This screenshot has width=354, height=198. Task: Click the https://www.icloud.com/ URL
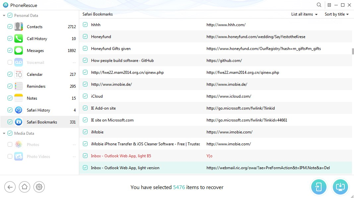(229, 96)
